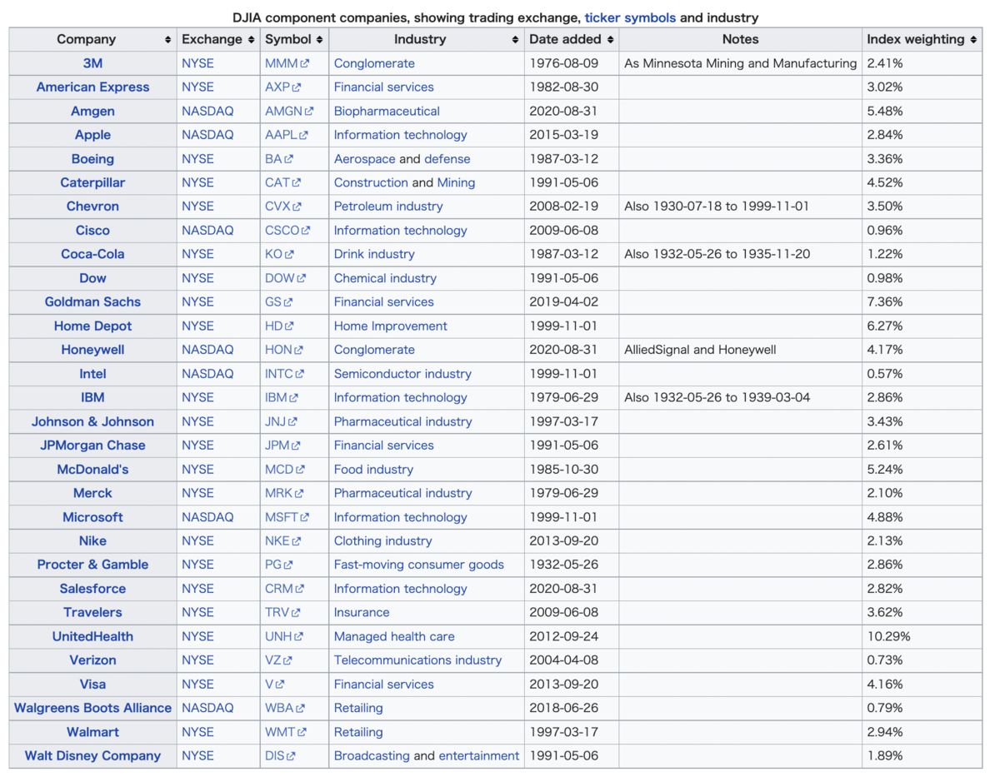The height and width of the screenshot is (777, 1000).
Task: Click the Home Improvement link
Action: [x=391, y=326]
